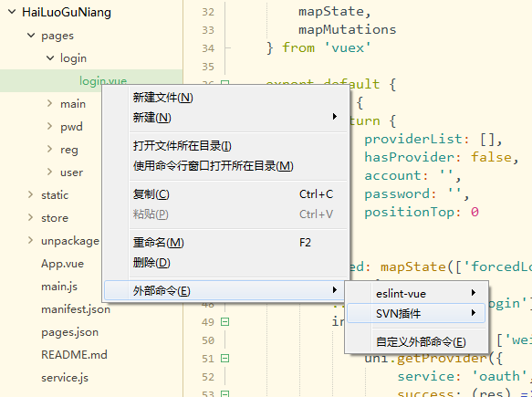Viewport: 532px width, 397px height.
Task: Select 自定义外部命令(E) entry
Action: pos(416,341)
